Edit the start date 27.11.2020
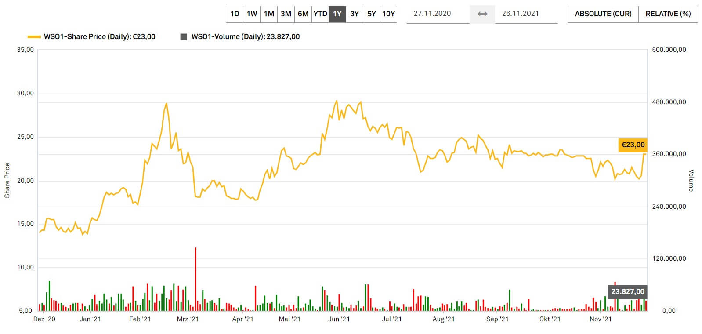The width and height of the screenshot is (702, 334). pyautogui.click(x=432, y=14)
